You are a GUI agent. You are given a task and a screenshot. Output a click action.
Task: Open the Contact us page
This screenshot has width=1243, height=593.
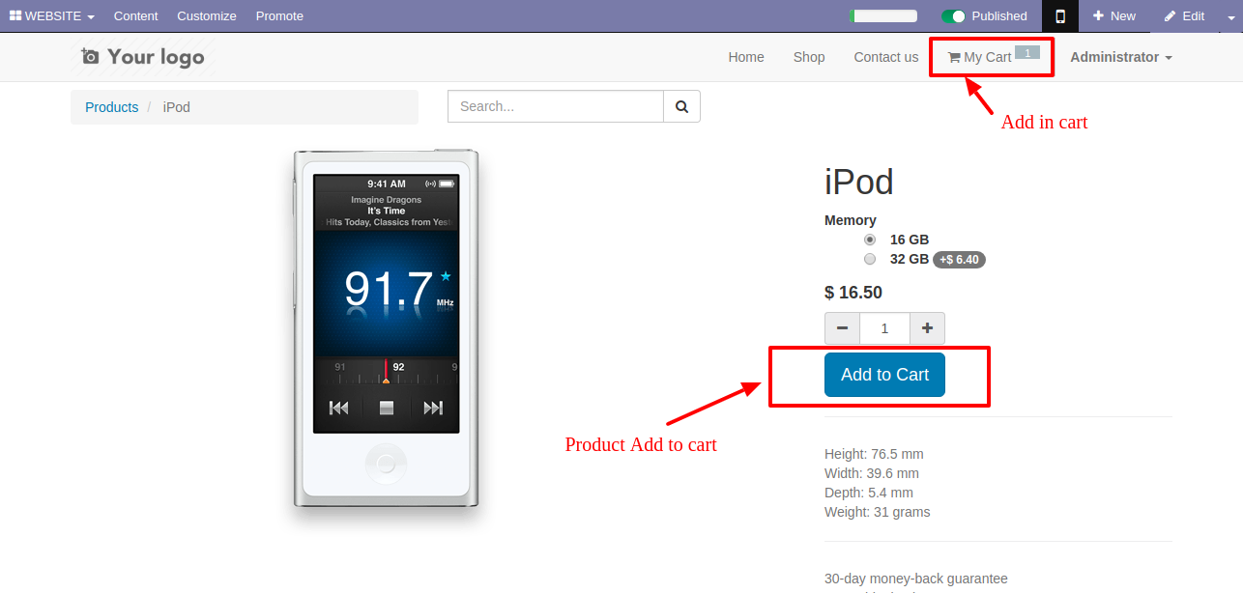coord(885,57)
